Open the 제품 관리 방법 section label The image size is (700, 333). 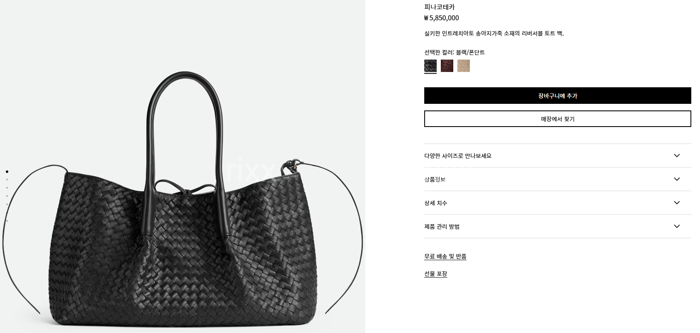click(442, 226)
